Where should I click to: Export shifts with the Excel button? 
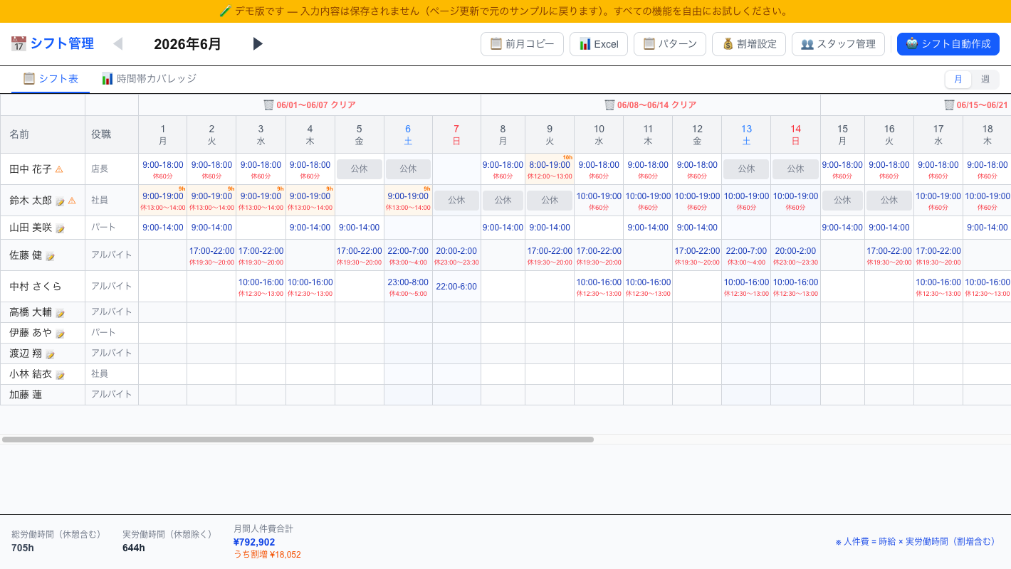click(x=599, y=44)
